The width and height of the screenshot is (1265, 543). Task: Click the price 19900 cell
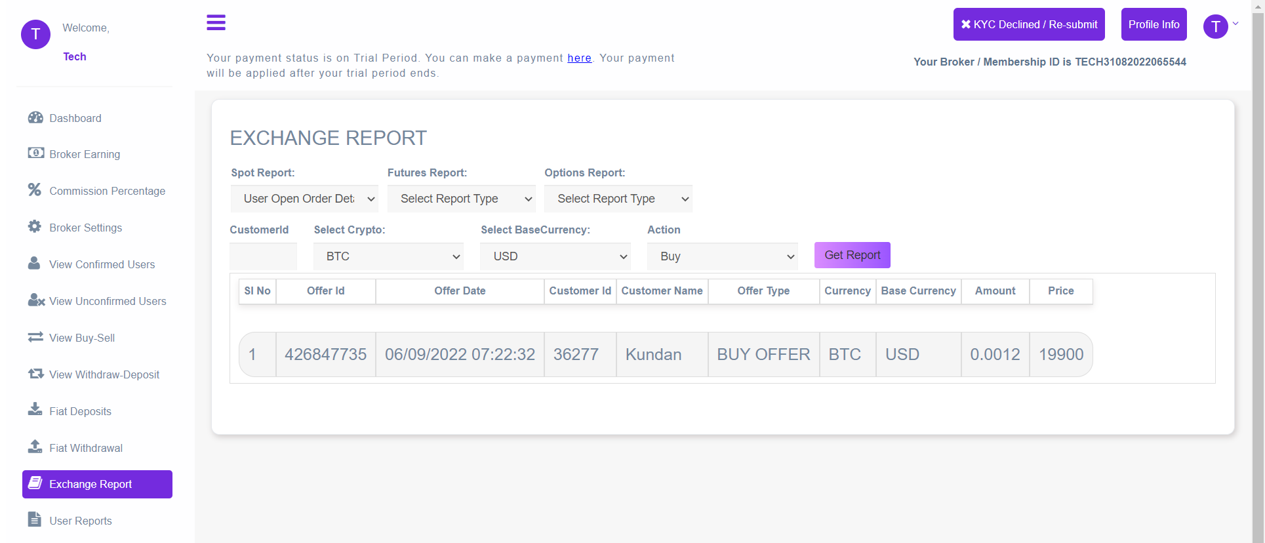[x=1060, y=354]
